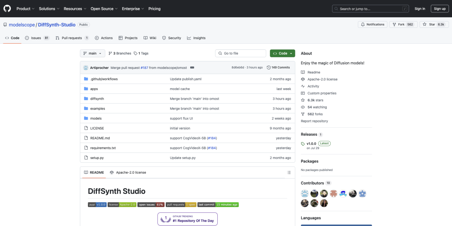452x226 pixels.
Task: Expand the green Code dropdown button
Action: point(282,53)
